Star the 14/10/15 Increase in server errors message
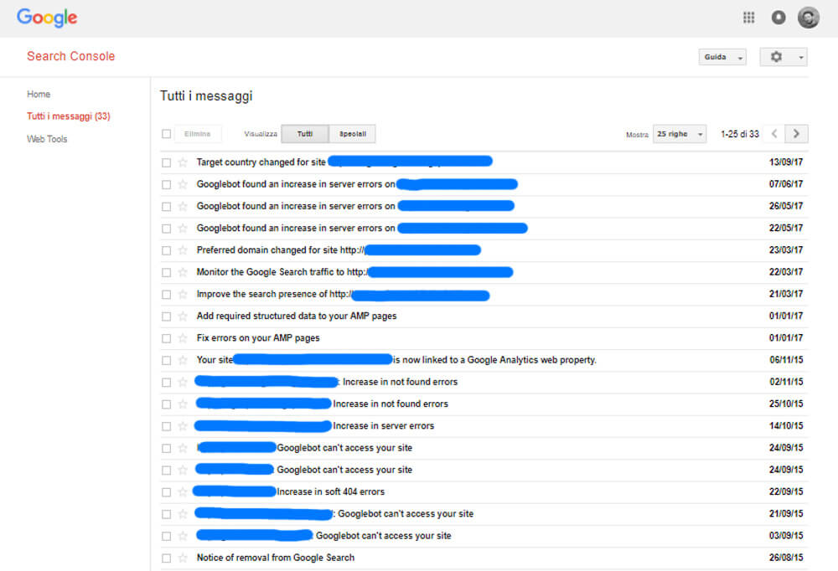 183,425
